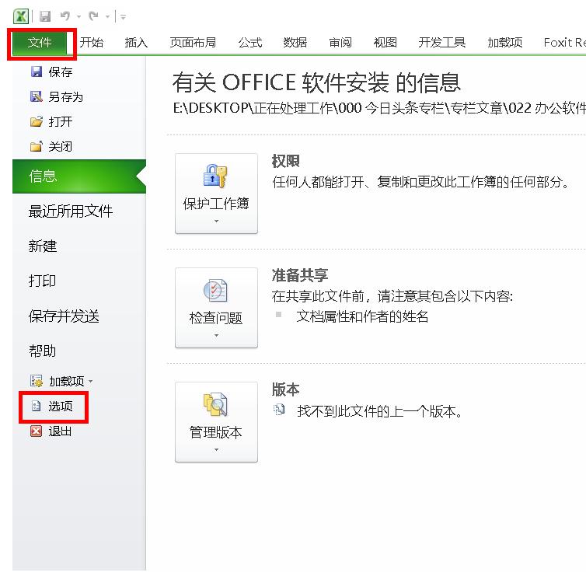Click the 权限 section heading

[286, 161]
